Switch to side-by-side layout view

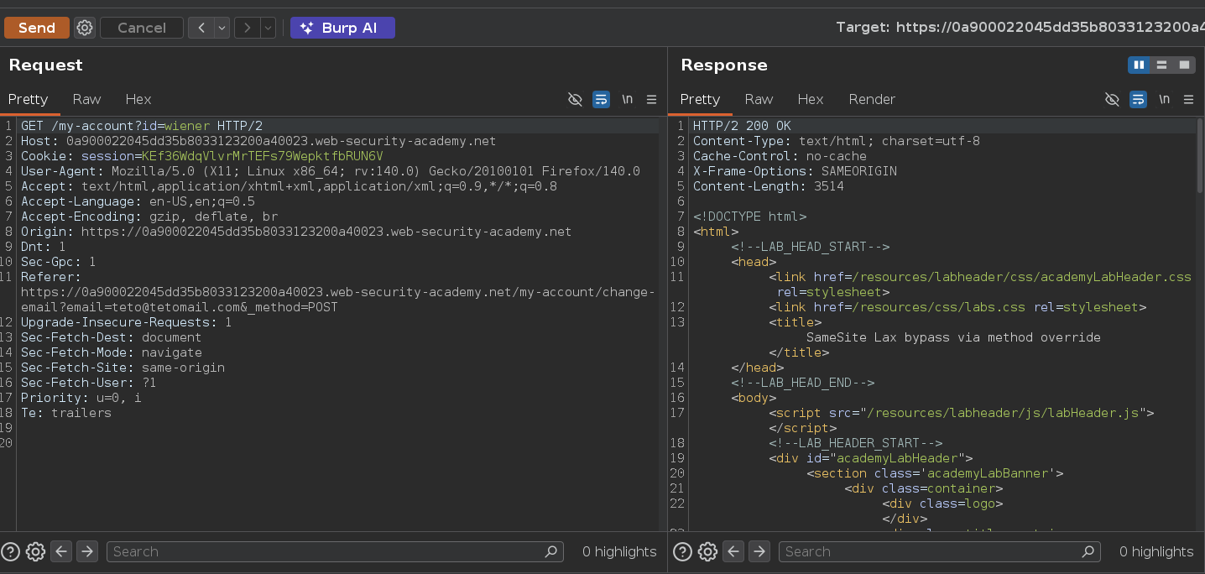[1139, 65]
